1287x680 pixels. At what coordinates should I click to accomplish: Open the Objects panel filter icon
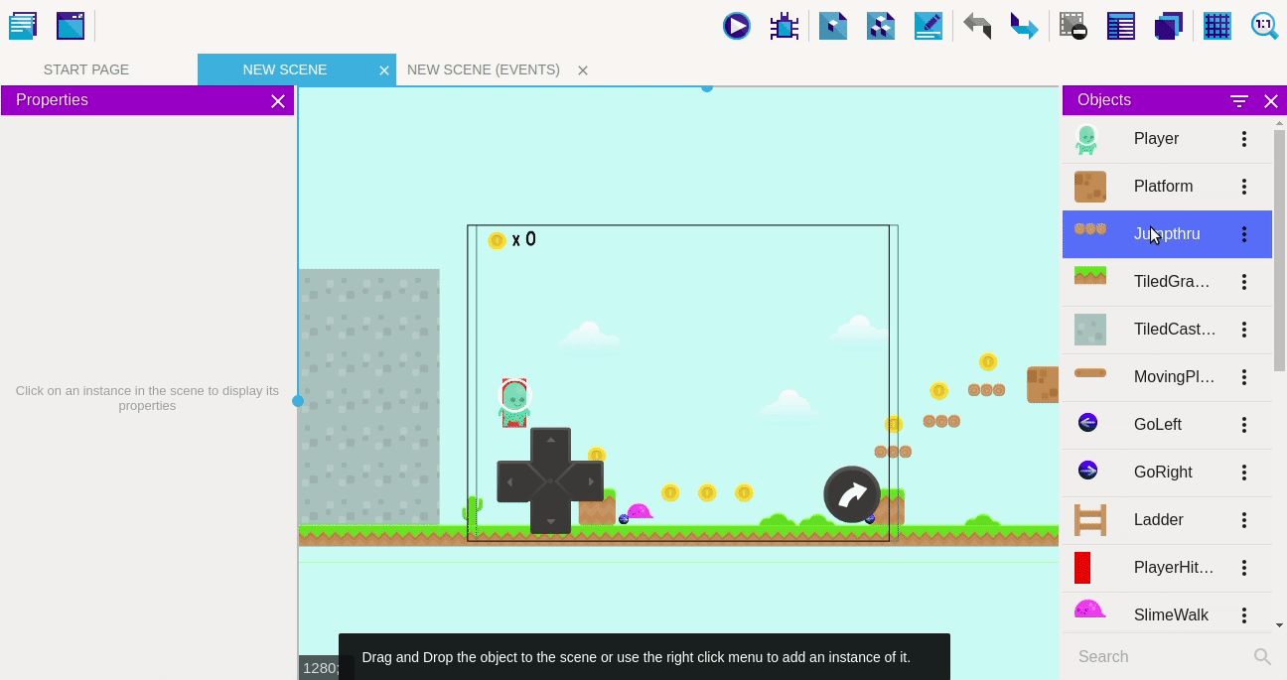point(1239,101)
